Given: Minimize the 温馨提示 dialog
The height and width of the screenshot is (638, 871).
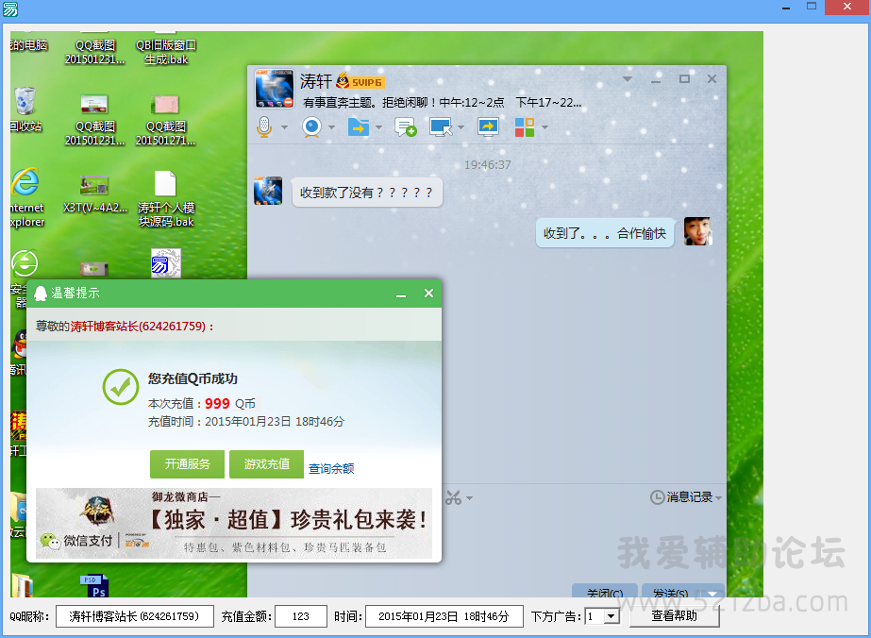Looking at the screenshot, I should [x=401, y=294].
